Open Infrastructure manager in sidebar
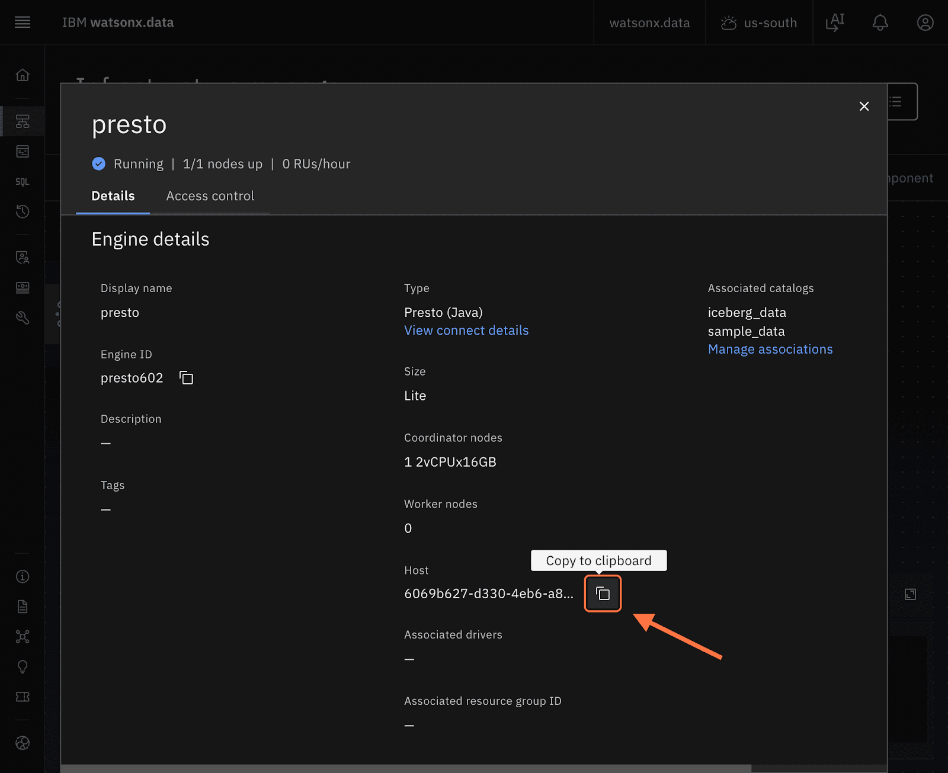The width and height of the screenshot is (948, 773). [23, 121]
